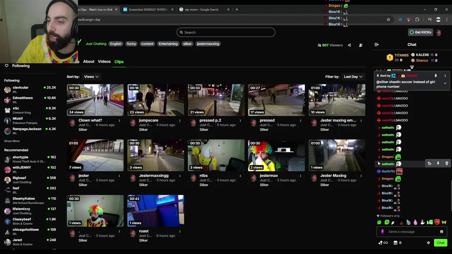Image resolution: width=452 pixels, height=254 pixels.
Task: Click the sliker tag
Action: coord(187,44)
